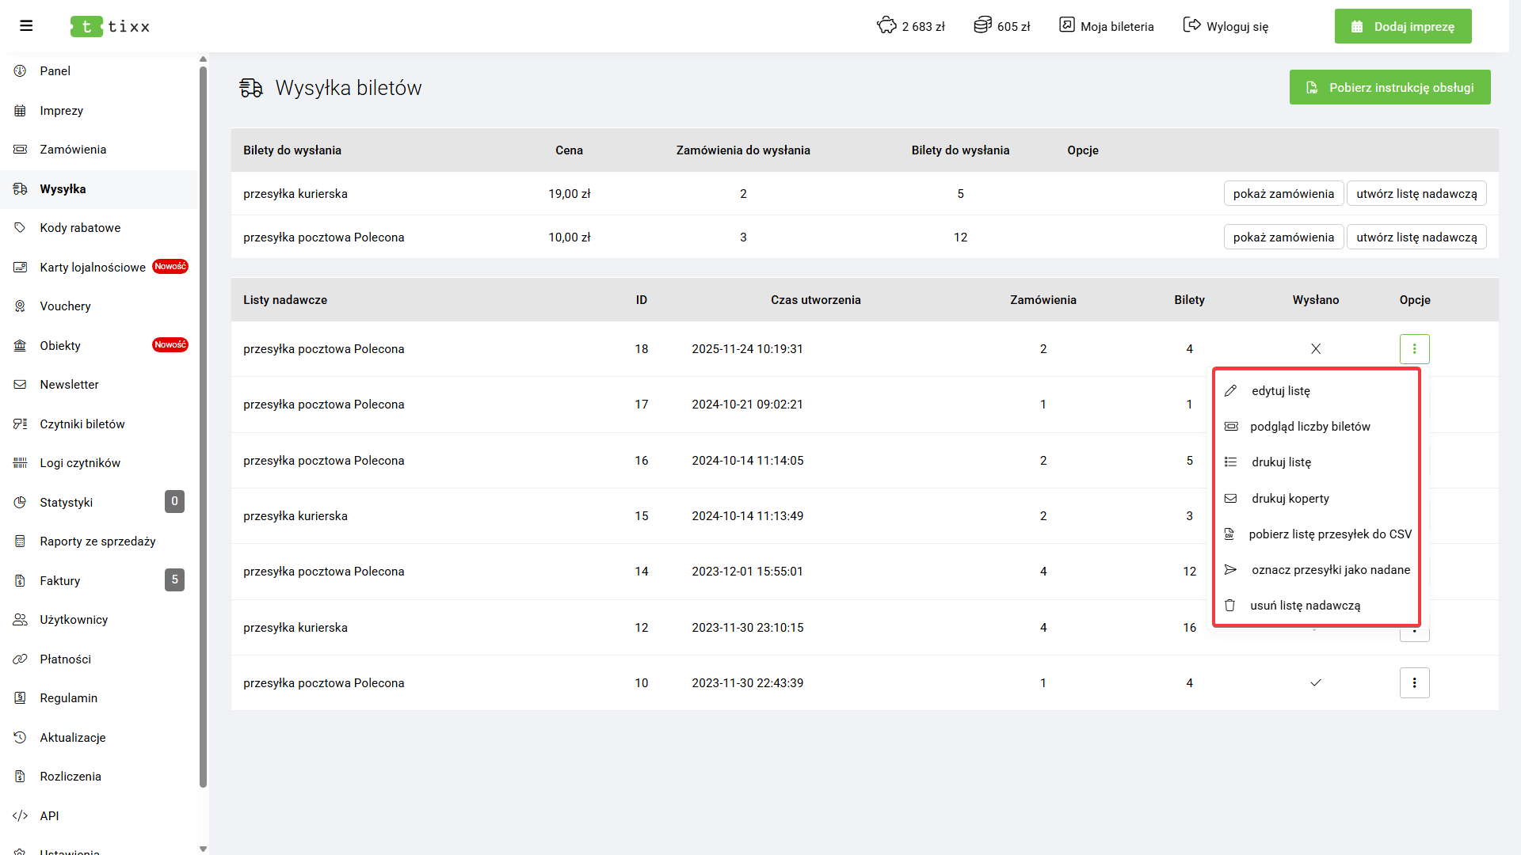Click the coins 605 zł icon
The image size is (1521, 855).
tap(982, 25)
